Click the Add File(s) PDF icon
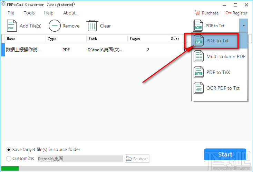 pyautogui.click(x=12, y=25)
